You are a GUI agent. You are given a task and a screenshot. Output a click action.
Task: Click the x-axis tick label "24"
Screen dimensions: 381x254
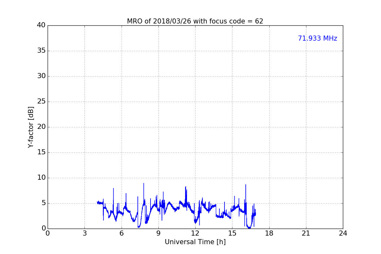[343, 233]
